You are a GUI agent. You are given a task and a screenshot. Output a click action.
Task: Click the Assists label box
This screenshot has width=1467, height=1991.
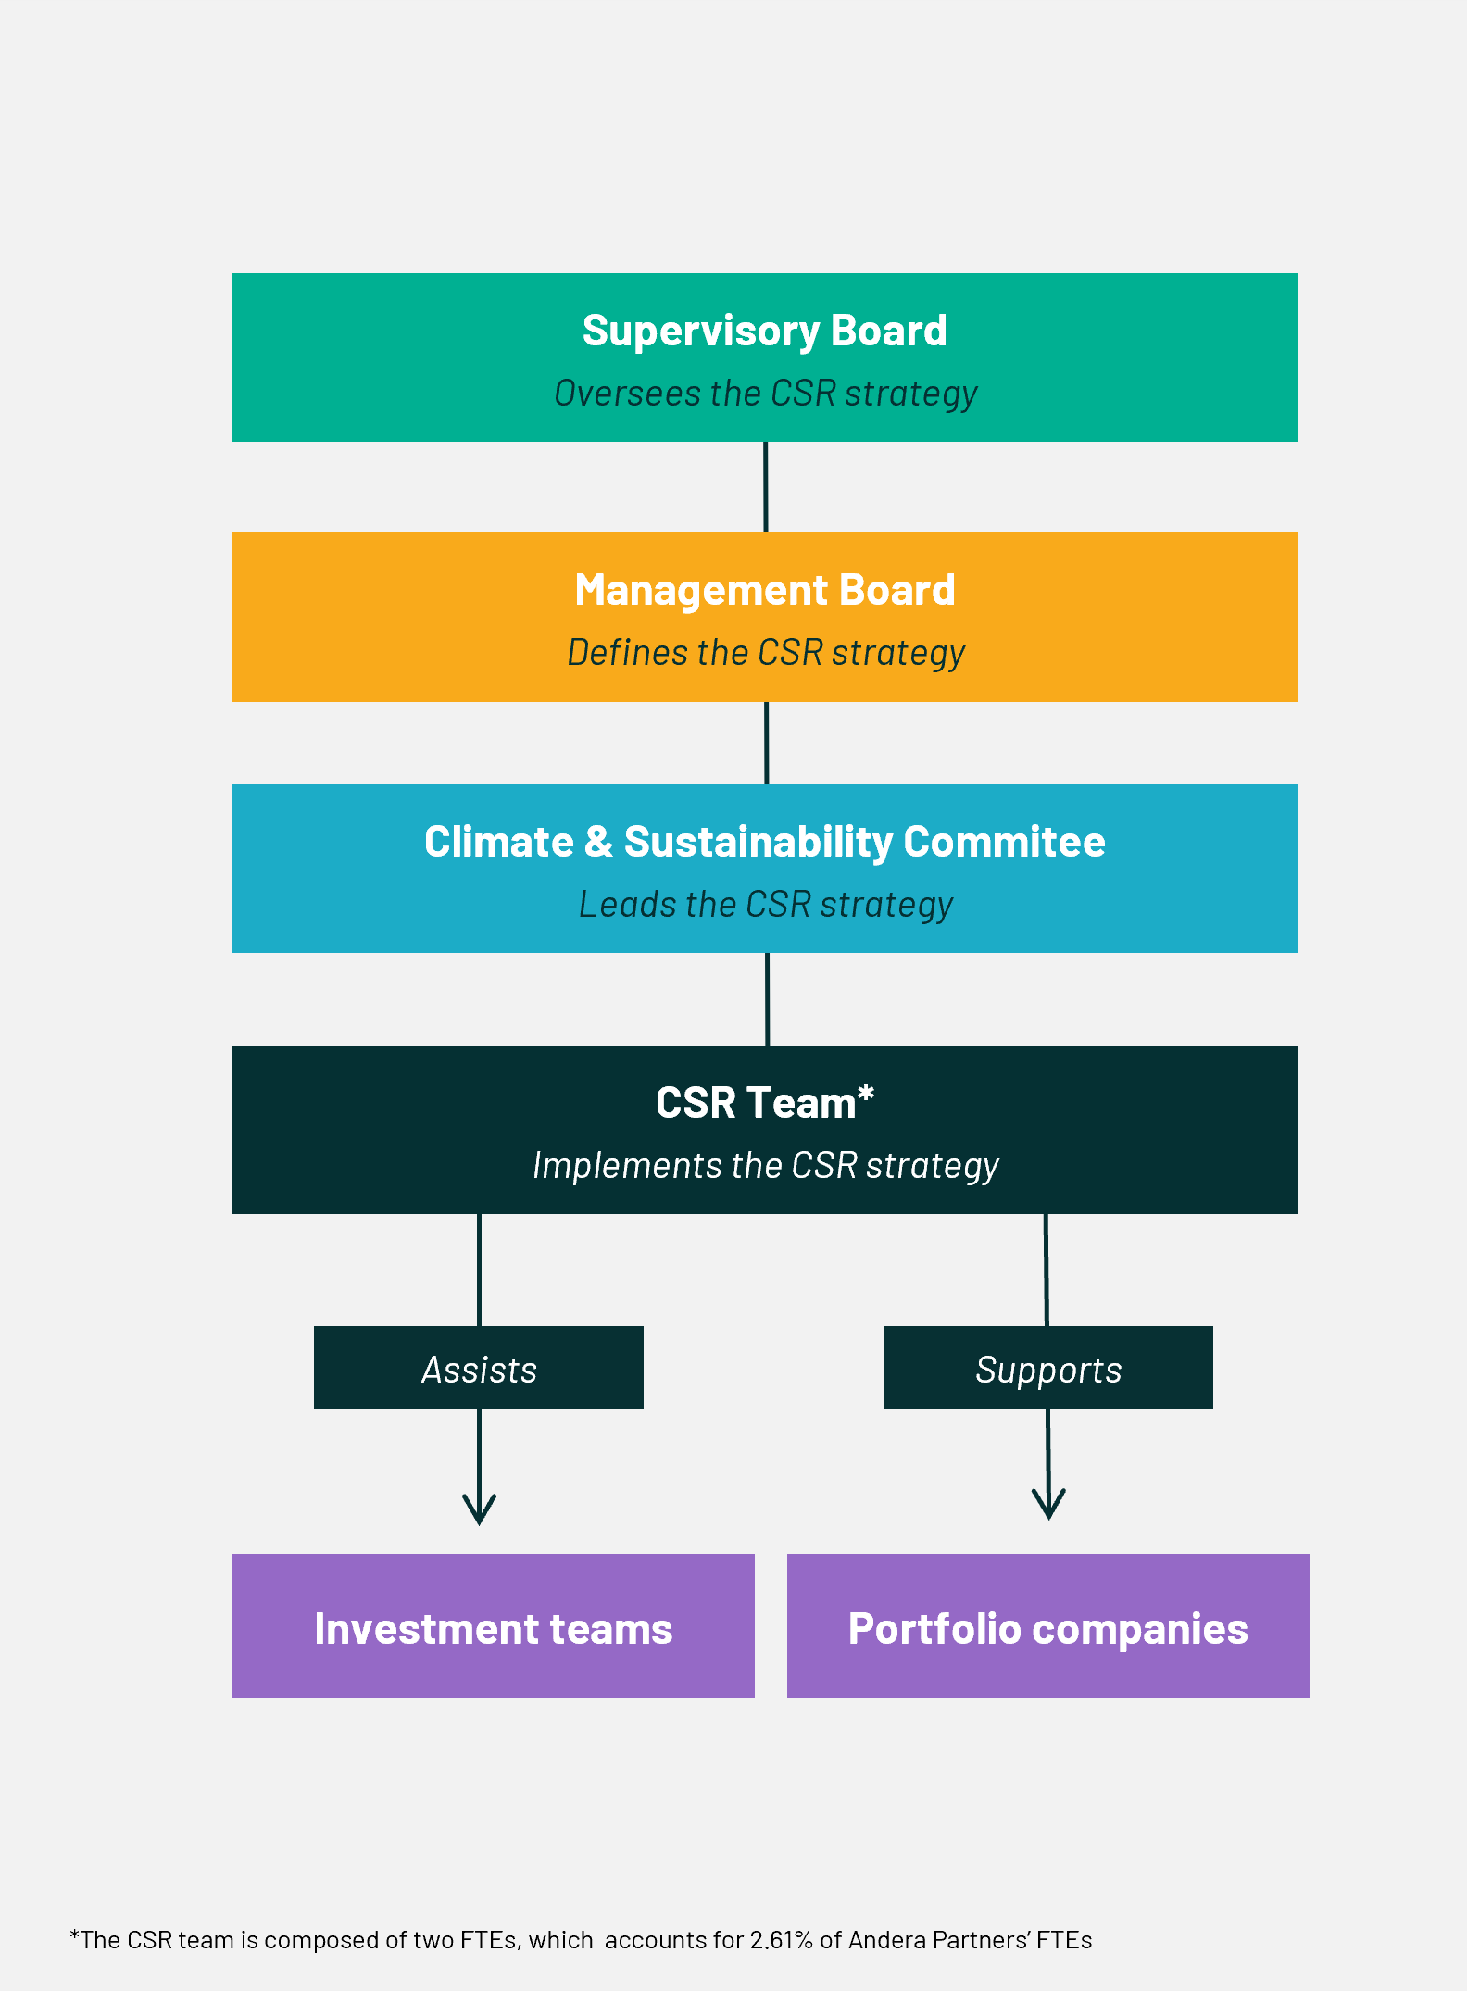click(x=479, y=1368)
